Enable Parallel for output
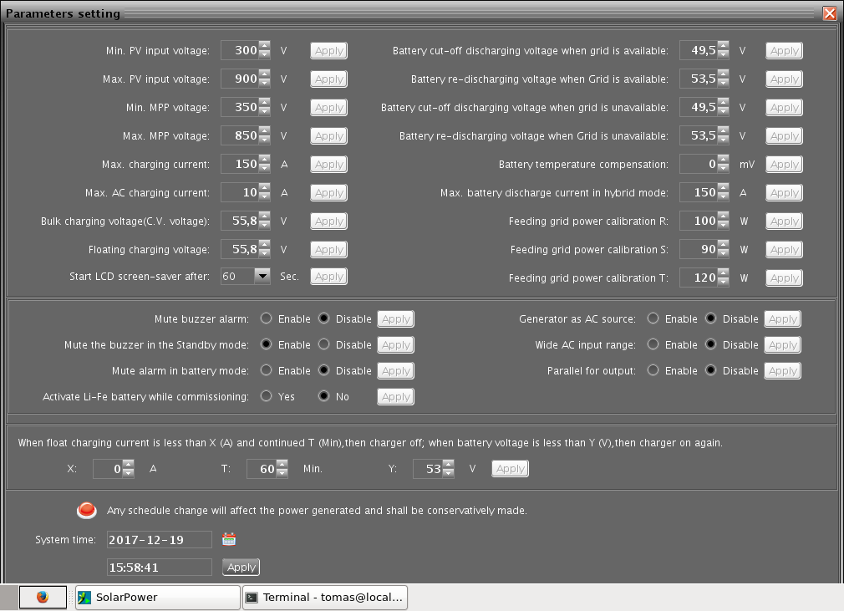This screenshot has height=611, width=844. click(653, 369)
